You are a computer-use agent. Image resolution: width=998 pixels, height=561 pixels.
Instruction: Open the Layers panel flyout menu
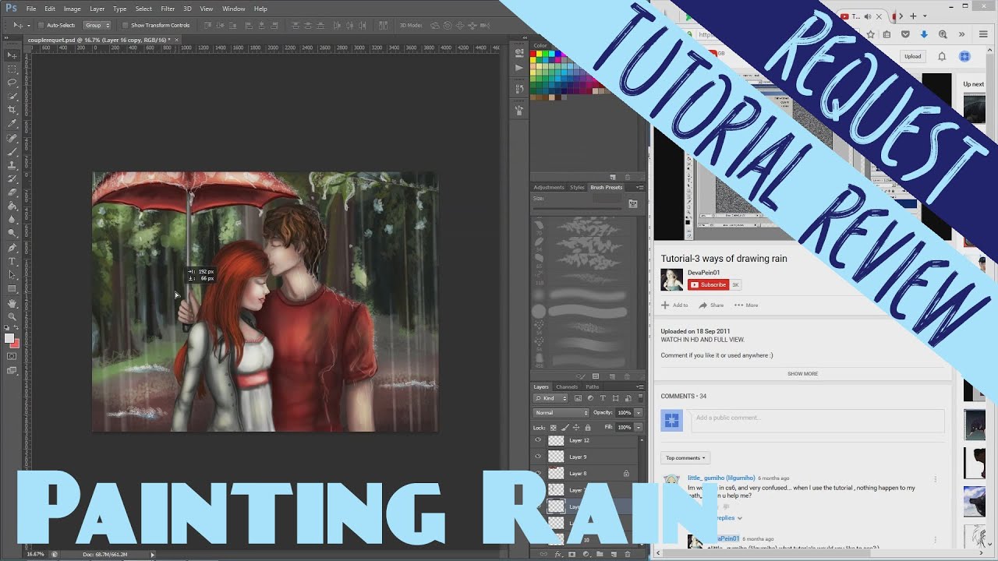pyautogui.click(x=640, y=386)
